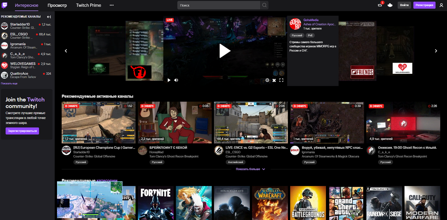Open Igromania Arcanum stream thumbnail
Viewport: 447px width, 220px height.
327,123
